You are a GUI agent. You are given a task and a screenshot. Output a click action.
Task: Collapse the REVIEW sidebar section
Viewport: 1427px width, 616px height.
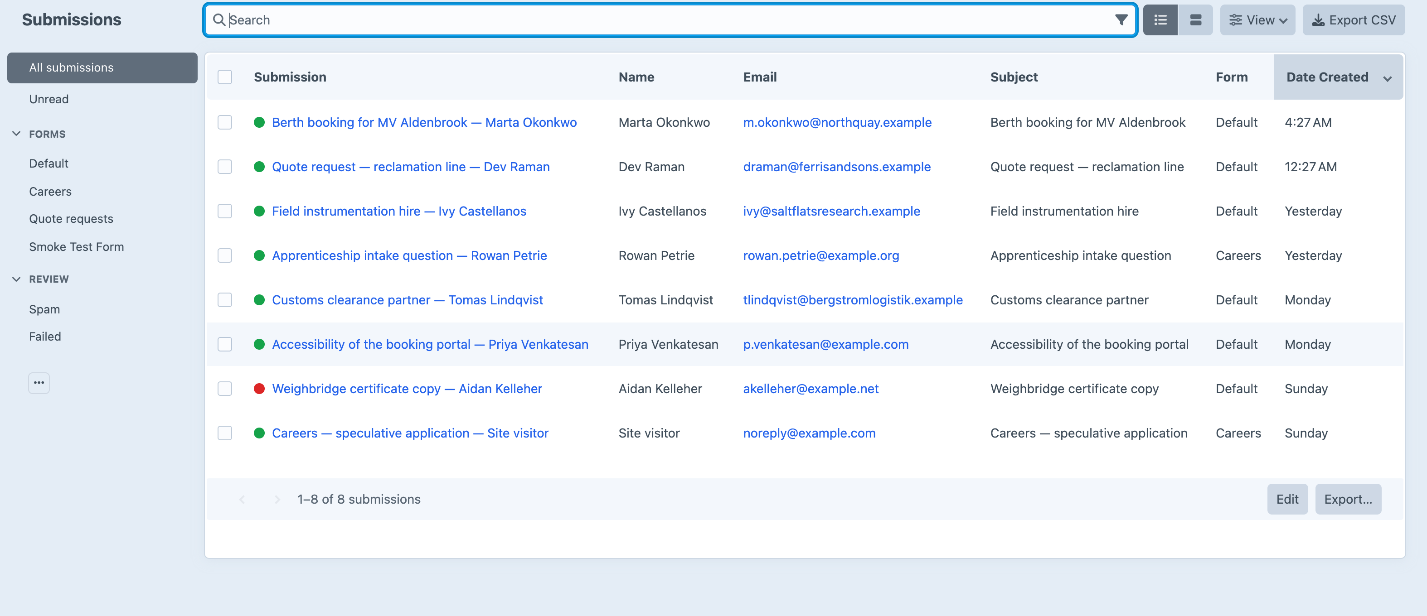pyautogui.click(x=17, y=279)
